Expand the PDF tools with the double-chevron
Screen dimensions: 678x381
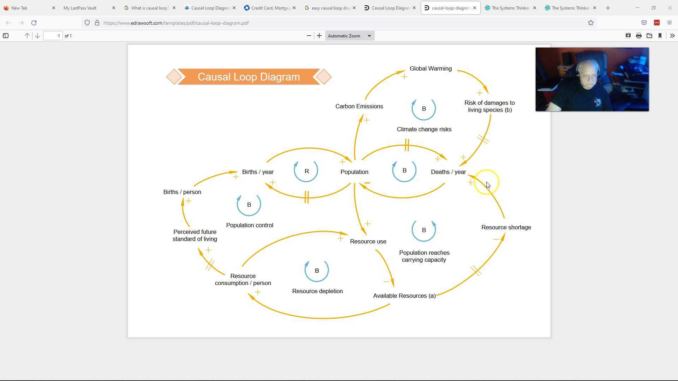coord(672,36)
